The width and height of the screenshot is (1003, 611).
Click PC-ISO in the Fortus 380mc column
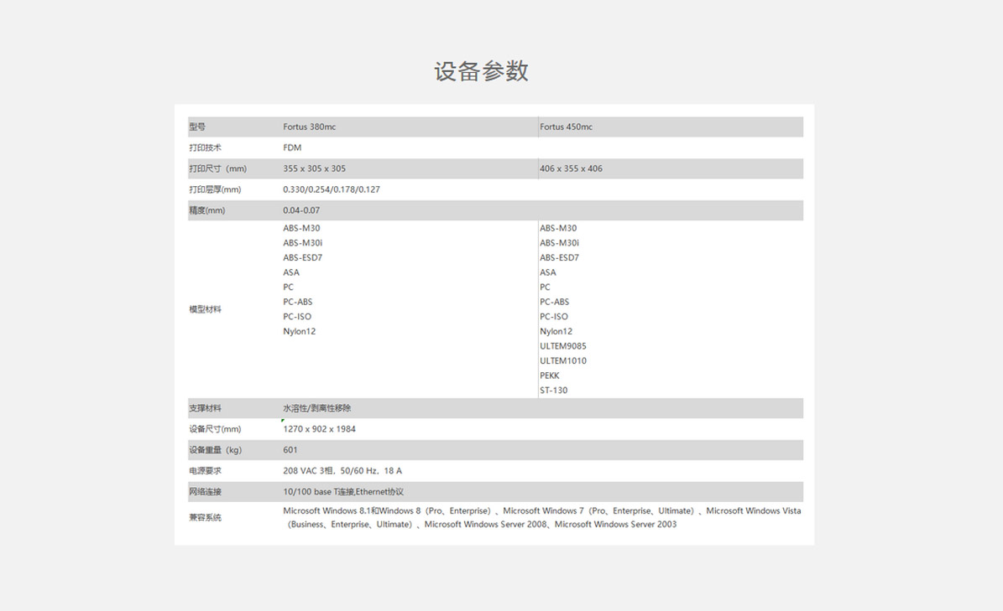click(297, 316)
